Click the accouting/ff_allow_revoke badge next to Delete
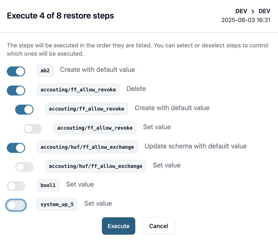The height and width of the screenshot is (241, 278). [78, 90]
